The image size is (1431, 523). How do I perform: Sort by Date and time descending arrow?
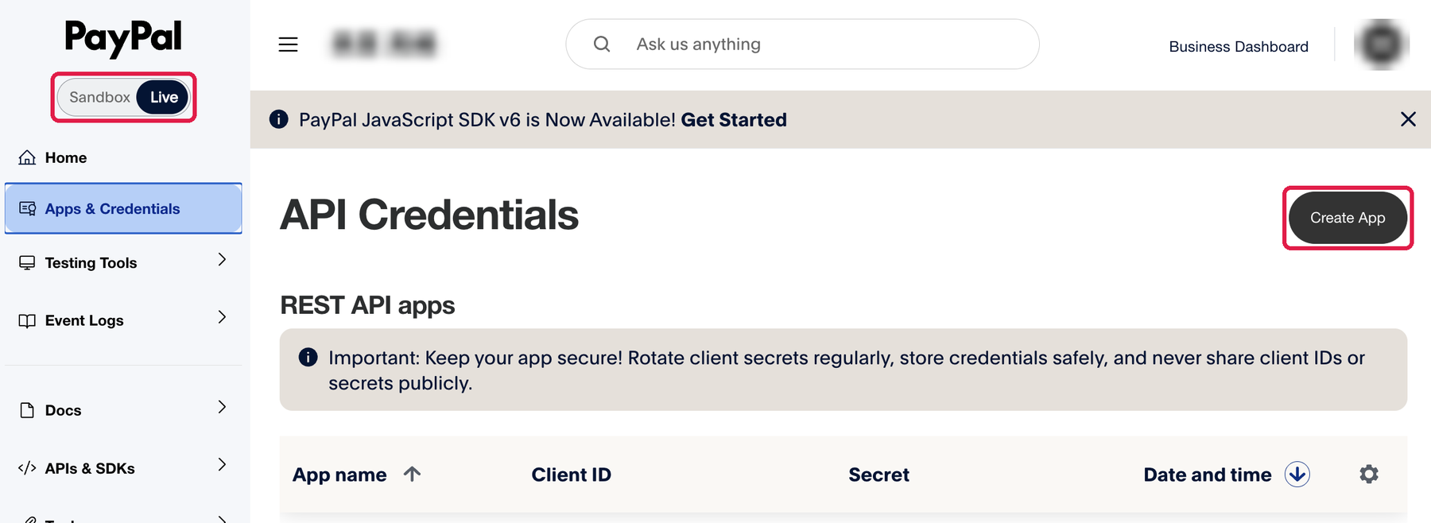tap(1297, 475)
